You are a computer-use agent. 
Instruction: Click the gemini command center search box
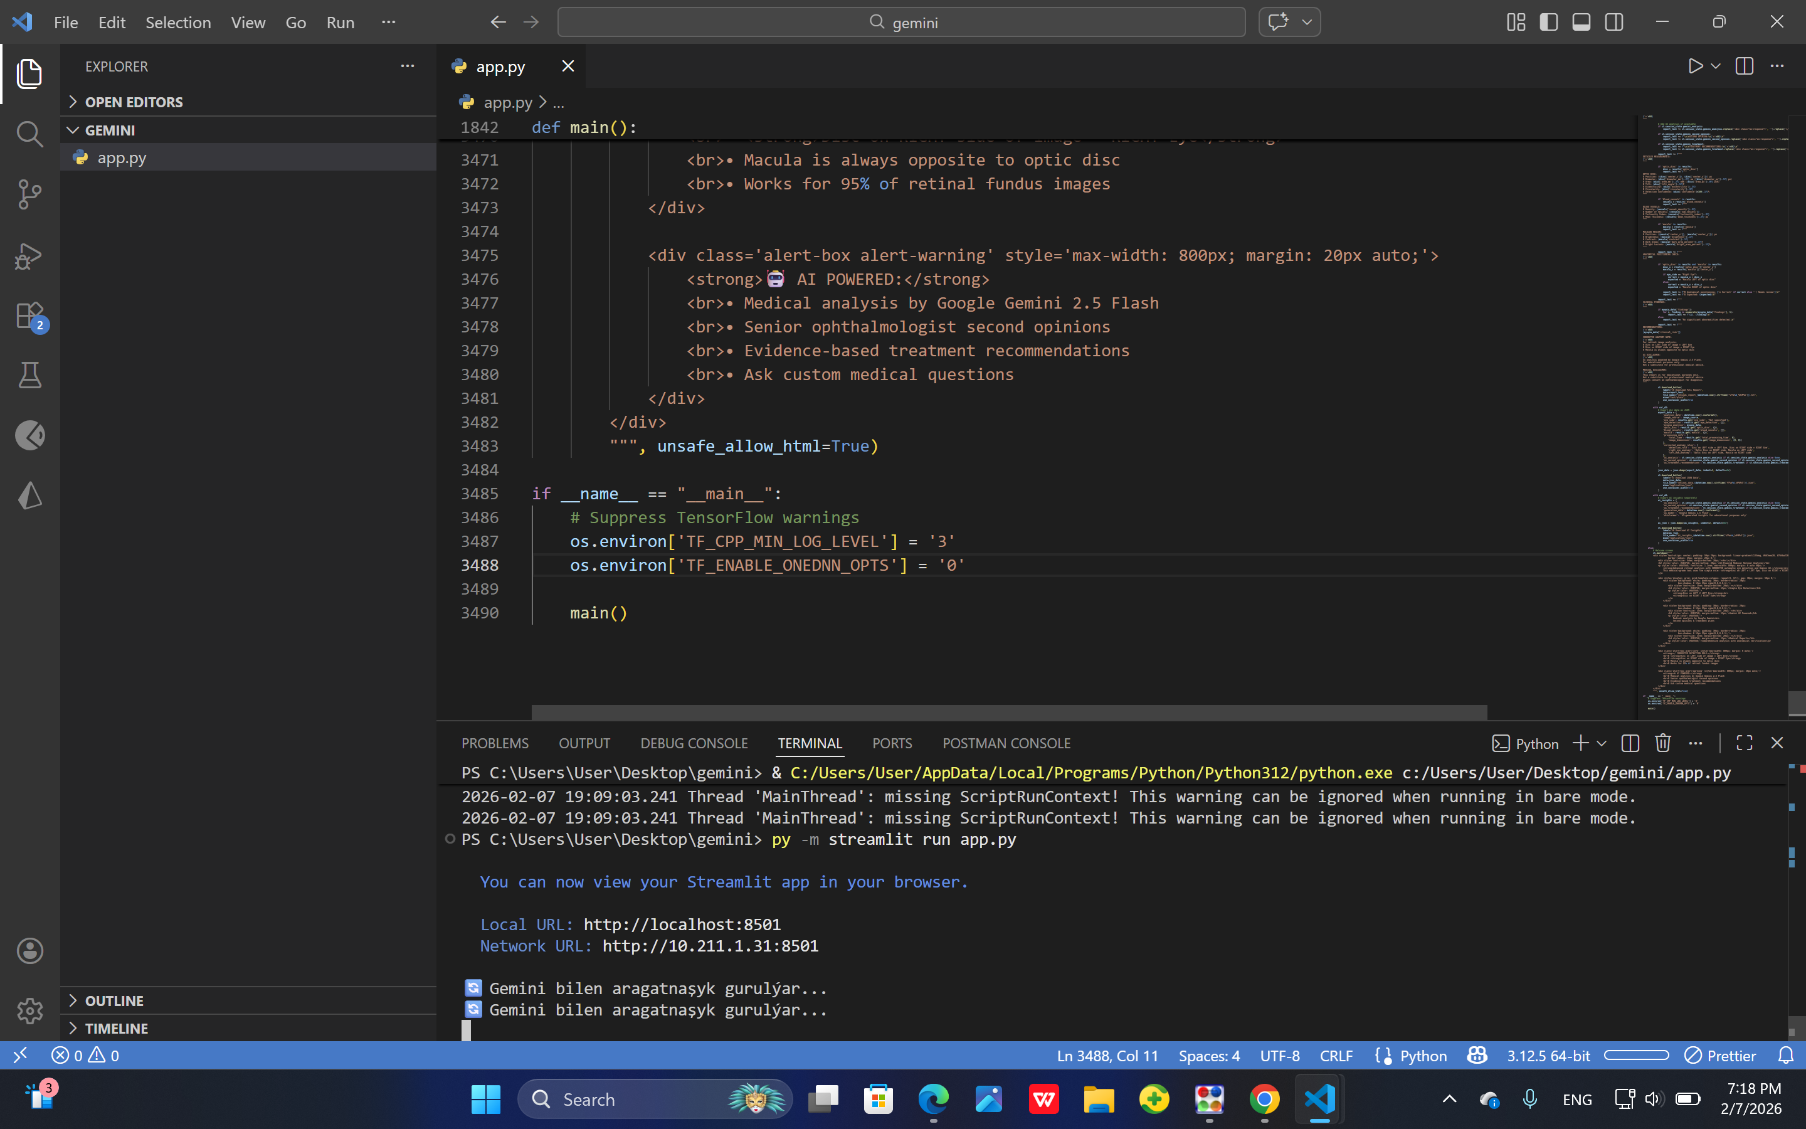point(900,23)
